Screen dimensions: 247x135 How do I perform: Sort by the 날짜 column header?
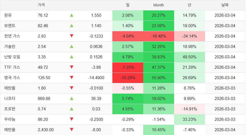[225, 5]
